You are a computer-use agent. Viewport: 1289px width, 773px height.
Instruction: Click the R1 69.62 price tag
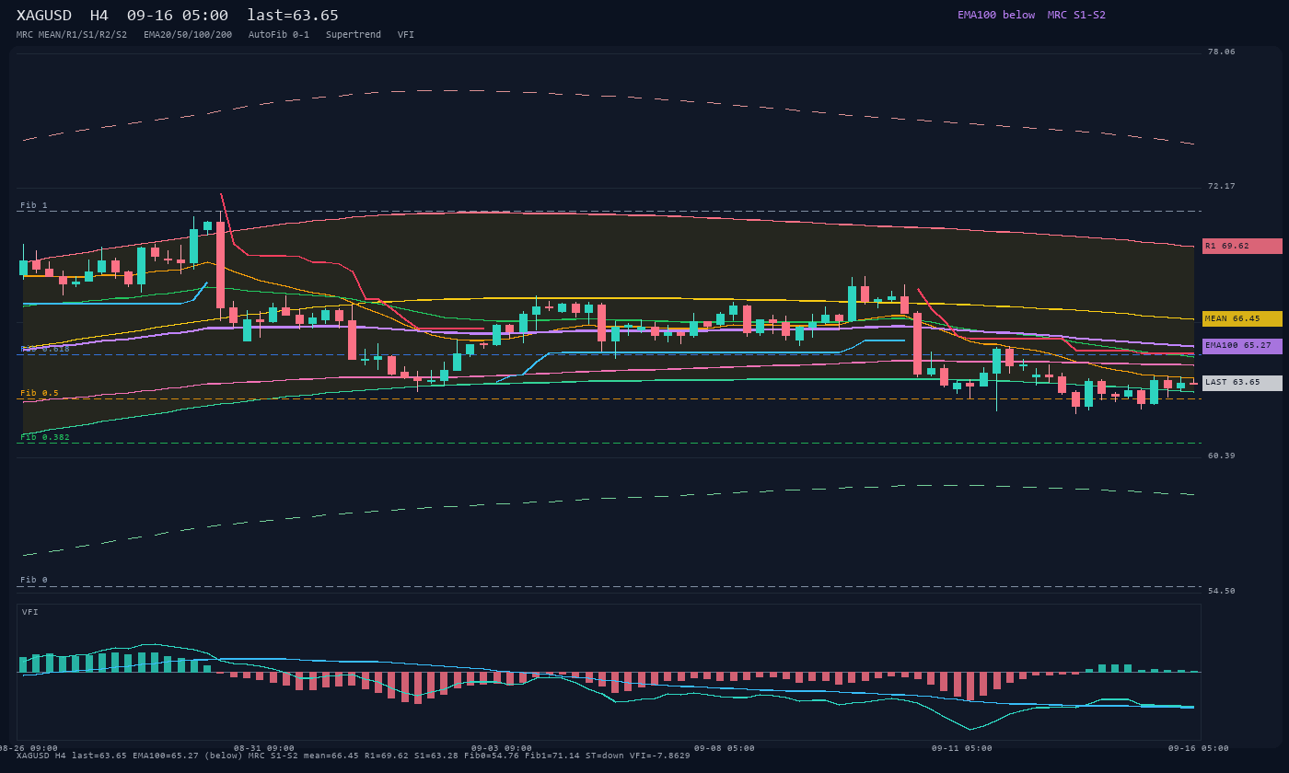click(1242, 247)
